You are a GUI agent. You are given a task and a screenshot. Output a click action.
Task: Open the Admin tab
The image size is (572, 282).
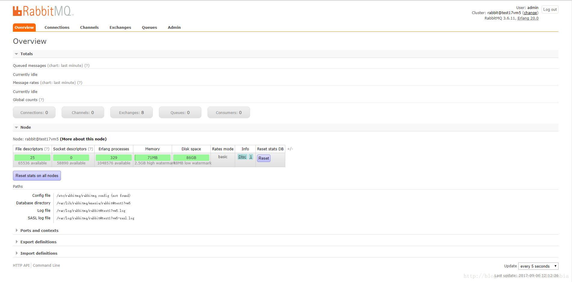pyautogui.click(x=174, y=27)
